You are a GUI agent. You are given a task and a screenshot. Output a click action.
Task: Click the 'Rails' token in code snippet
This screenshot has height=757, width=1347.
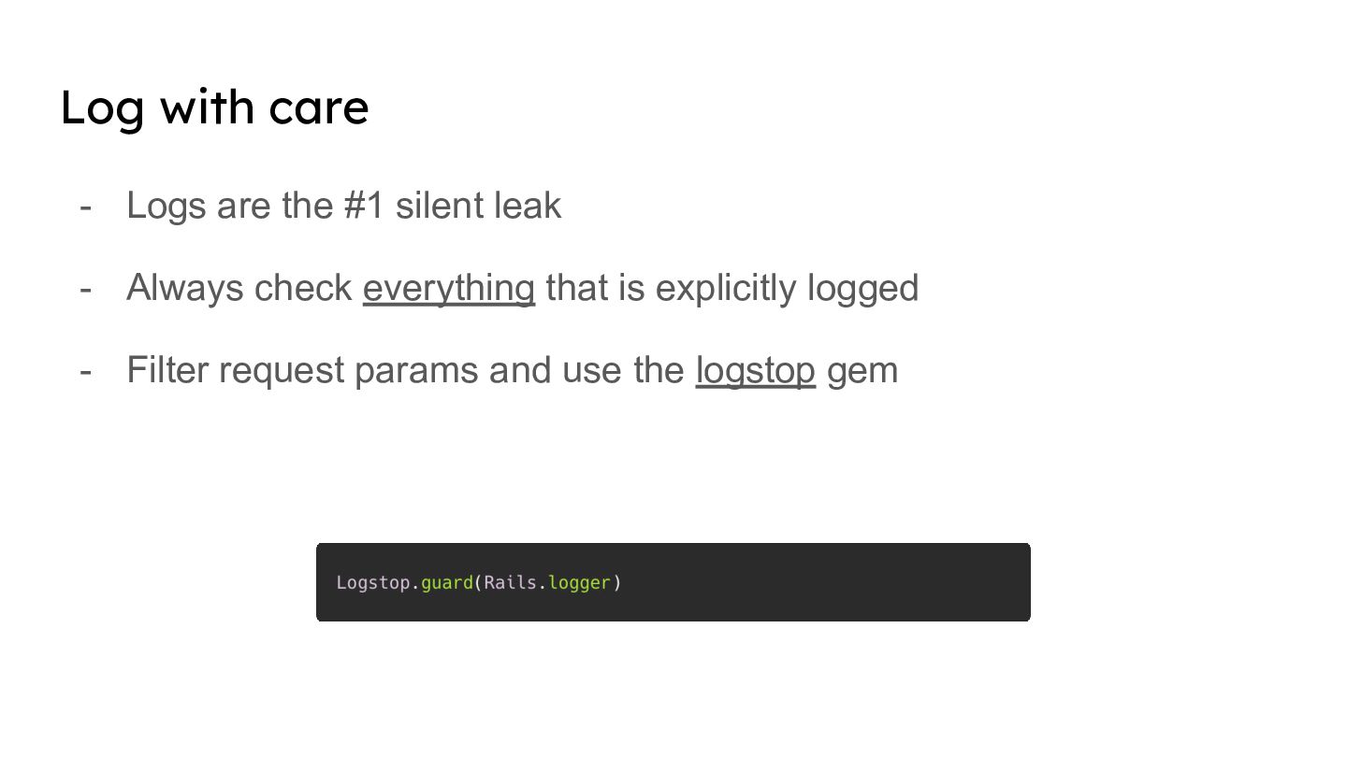[510, 583]
